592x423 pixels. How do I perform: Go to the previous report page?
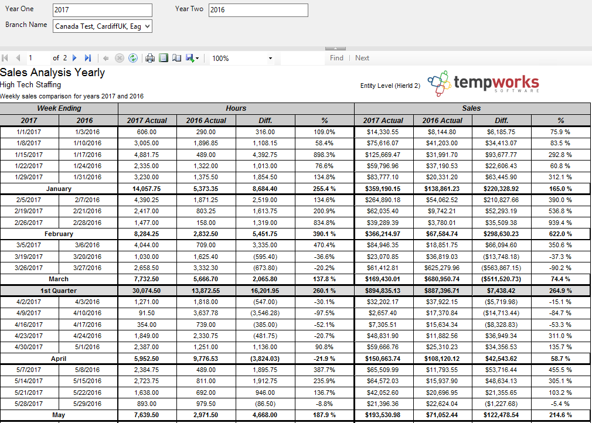pyautogui.click(x=18, y=58)
